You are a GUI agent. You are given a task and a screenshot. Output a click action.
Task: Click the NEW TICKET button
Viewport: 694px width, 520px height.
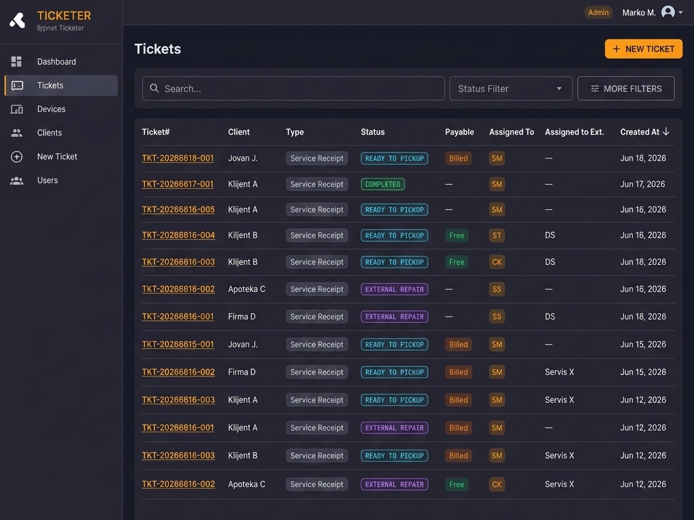tap(644, 49)
